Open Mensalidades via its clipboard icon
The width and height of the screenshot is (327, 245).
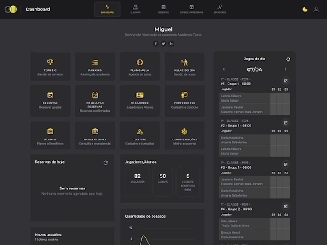click(x=95, y=131)
